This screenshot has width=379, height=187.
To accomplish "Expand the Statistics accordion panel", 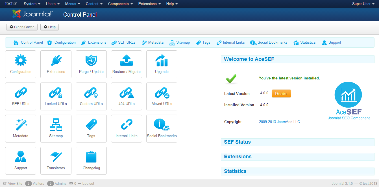I will pos(297,171).
